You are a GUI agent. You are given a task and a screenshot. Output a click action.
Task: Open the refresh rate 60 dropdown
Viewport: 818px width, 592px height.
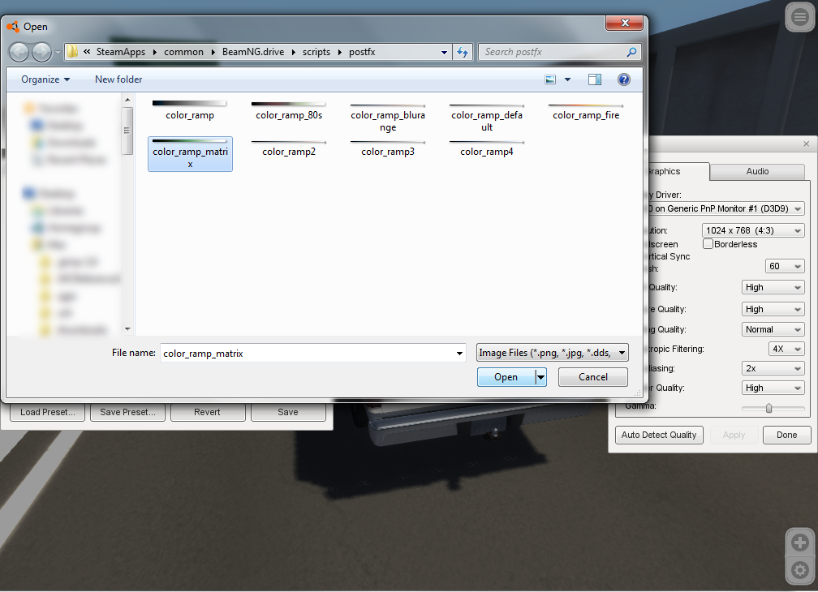pyautogui.click(x=785, y=266)
